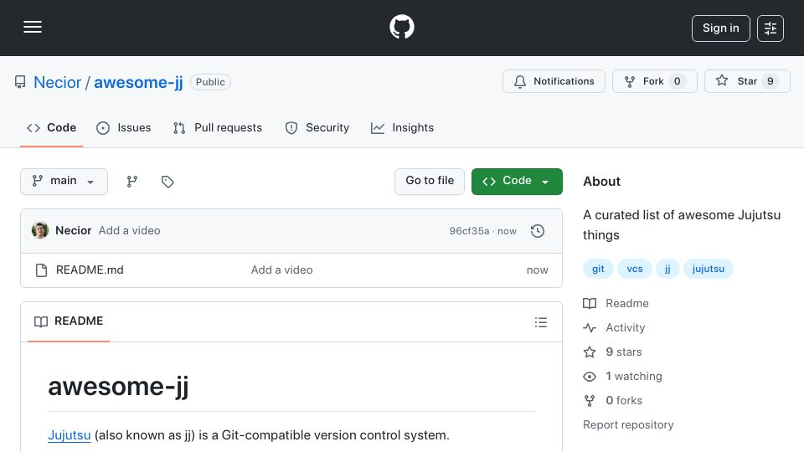Click the README.md row's now timestamp
The width and height of the screenshot is (804, 452).
[538, 270]
